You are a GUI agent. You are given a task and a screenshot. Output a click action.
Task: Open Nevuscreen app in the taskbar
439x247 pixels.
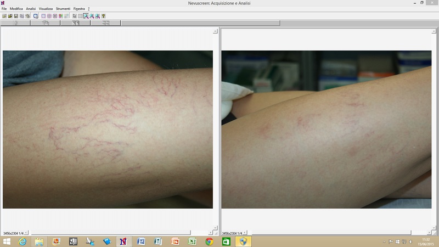[x=123, y=242]
